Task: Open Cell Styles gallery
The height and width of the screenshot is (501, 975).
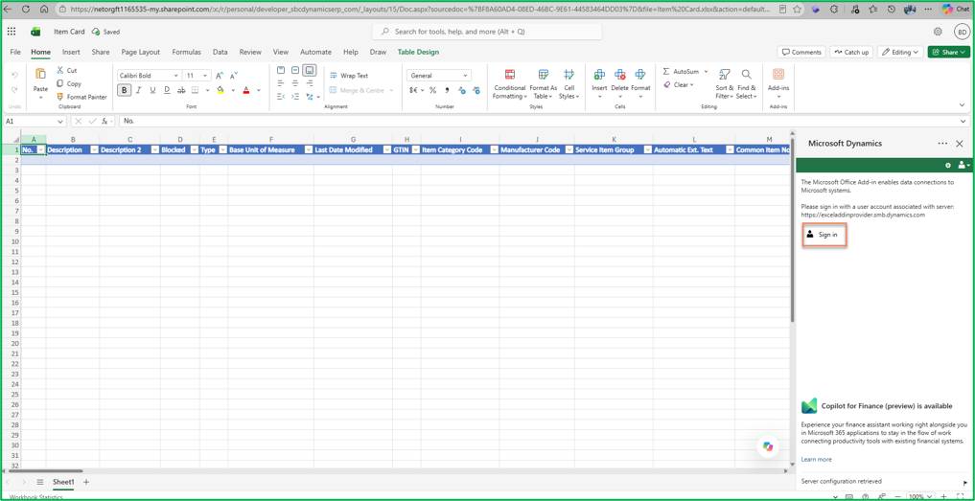Action: coord(569,84)
